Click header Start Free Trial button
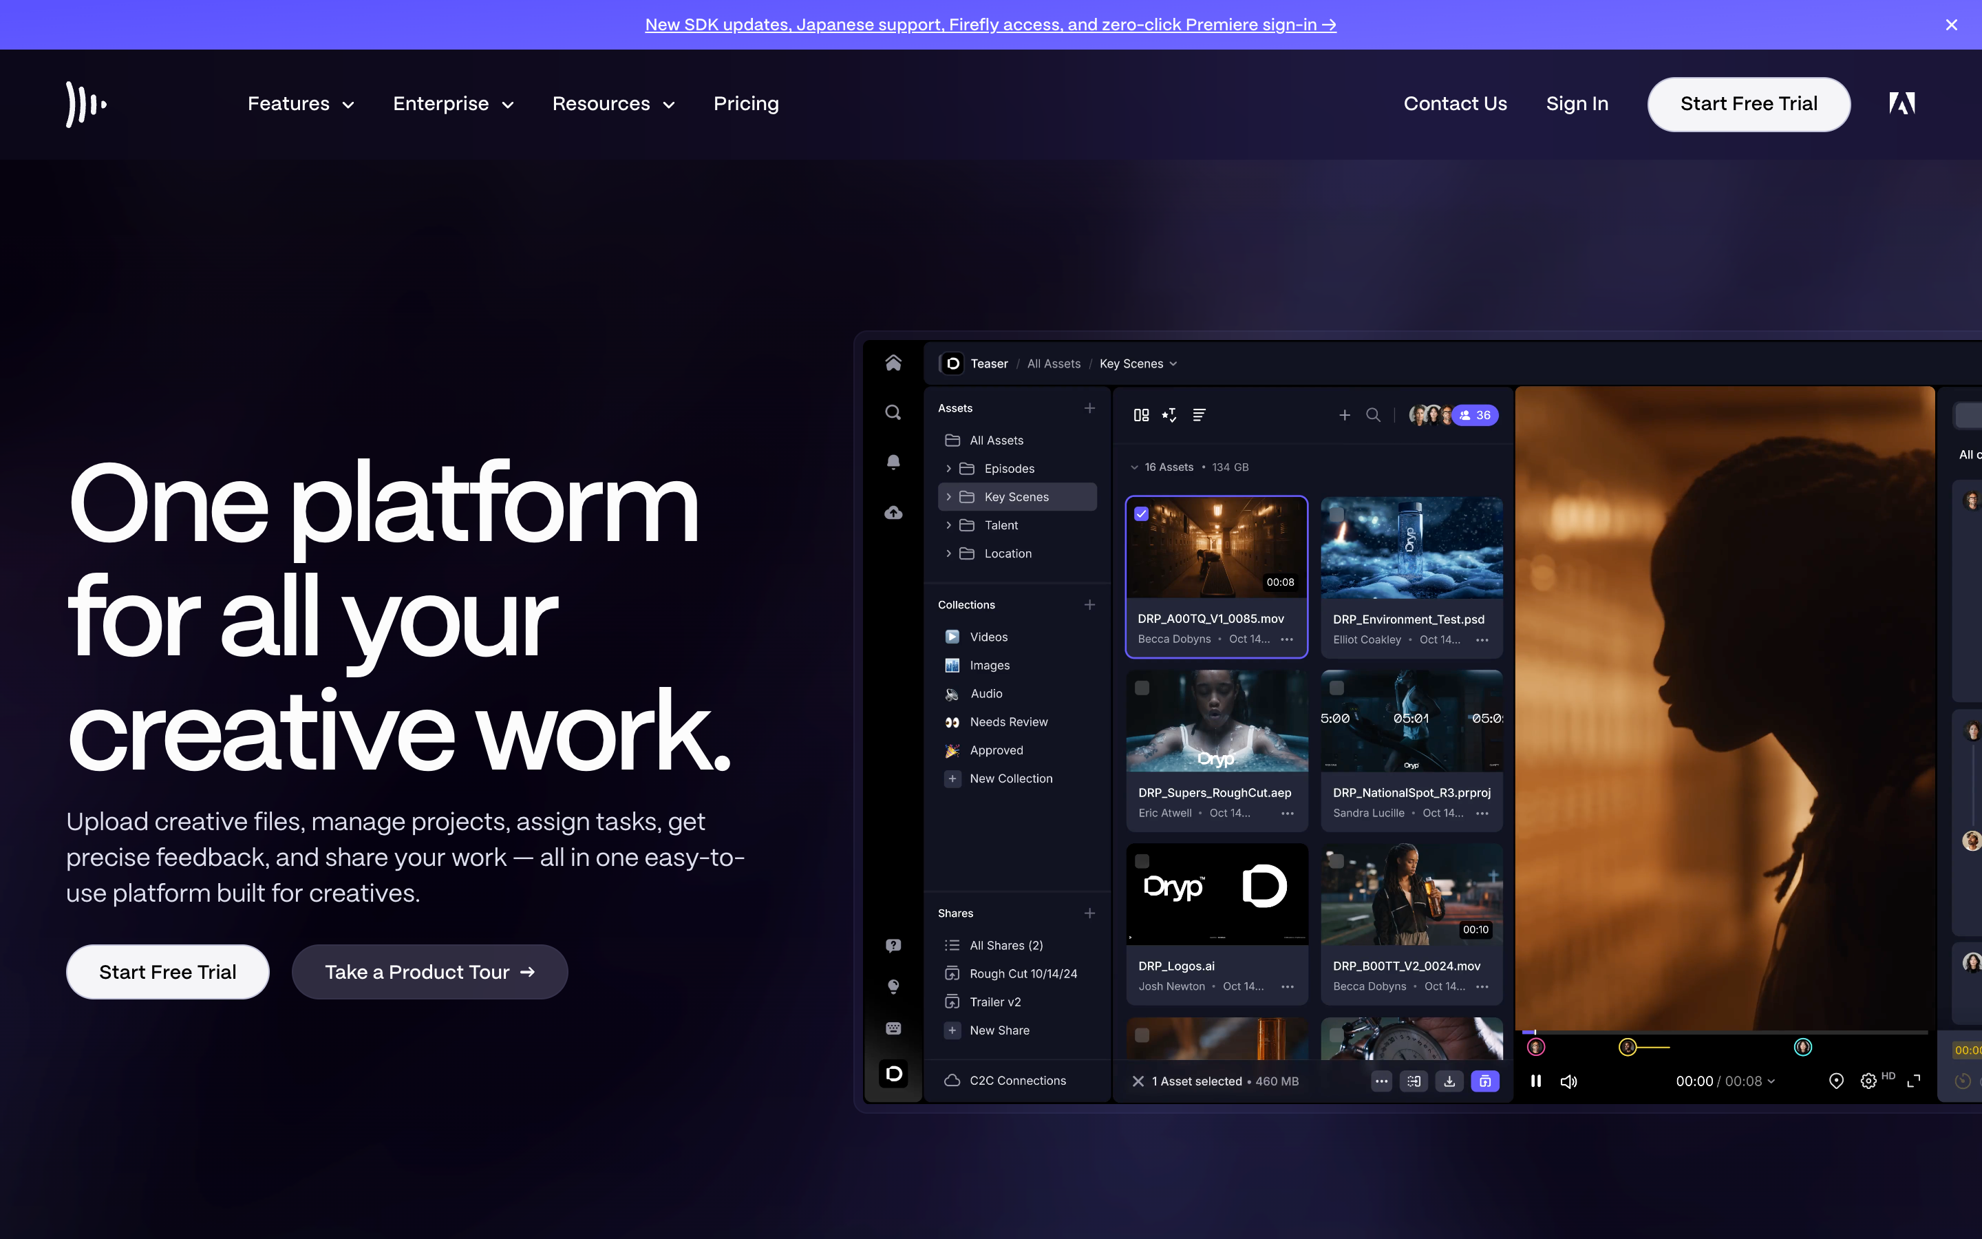The image size is (1982, 1239). 1749,104
